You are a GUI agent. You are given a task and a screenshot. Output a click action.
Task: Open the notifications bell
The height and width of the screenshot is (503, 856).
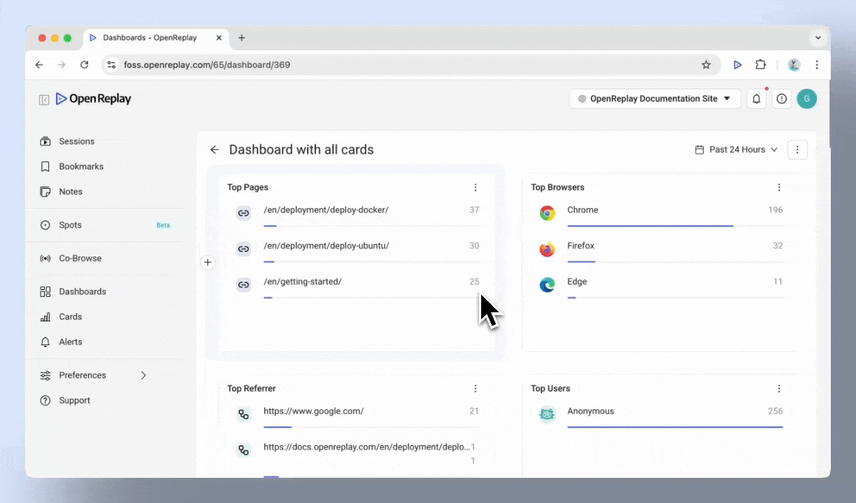756,99
